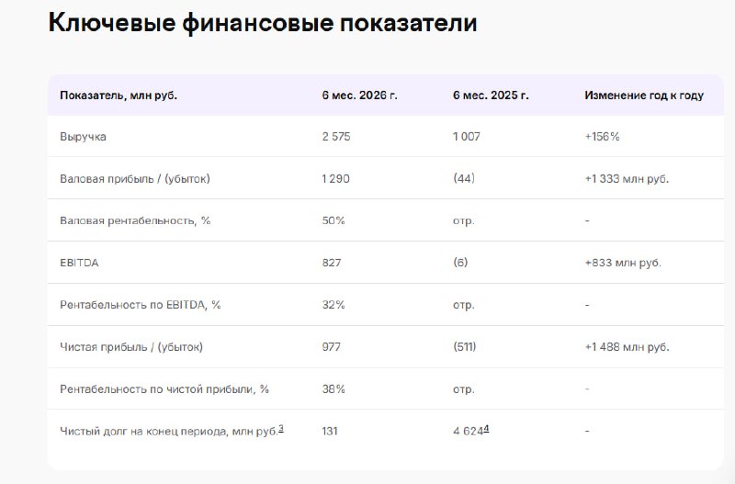Click net profit value '977'
735x484 pixels.
[332, 347]
